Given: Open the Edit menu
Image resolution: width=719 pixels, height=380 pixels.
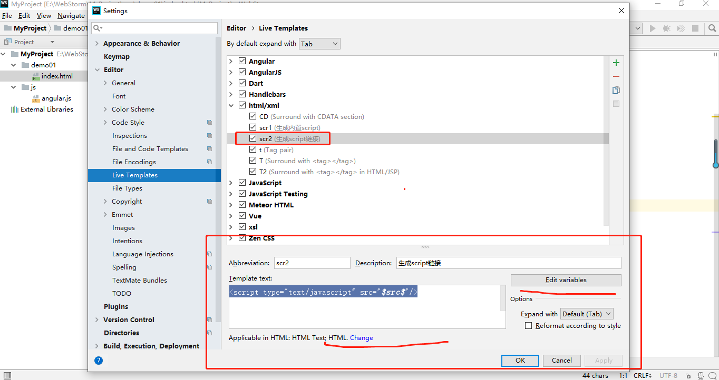Looking at the screenshot, I should pyautogui.click(x=24, y=16).
